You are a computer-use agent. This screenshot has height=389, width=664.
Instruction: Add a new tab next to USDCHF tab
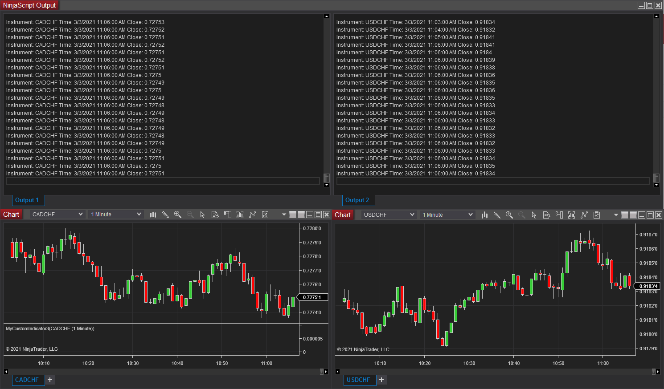click(381, 380)
